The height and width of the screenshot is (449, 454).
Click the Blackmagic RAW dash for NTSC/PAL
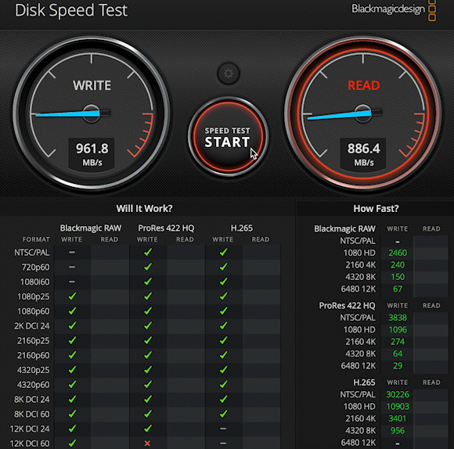72,253
